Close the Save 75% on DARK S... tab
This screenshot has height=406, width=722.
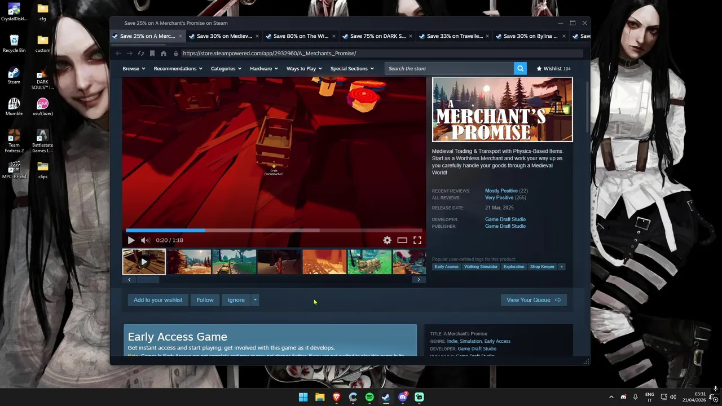click(411, 36)
